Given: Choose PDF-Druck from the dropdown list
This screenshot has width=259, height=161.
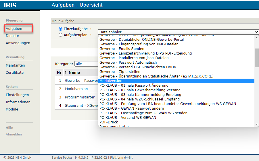Looking at the screenshot, I should pyautogui.click(x=109, y=122).
